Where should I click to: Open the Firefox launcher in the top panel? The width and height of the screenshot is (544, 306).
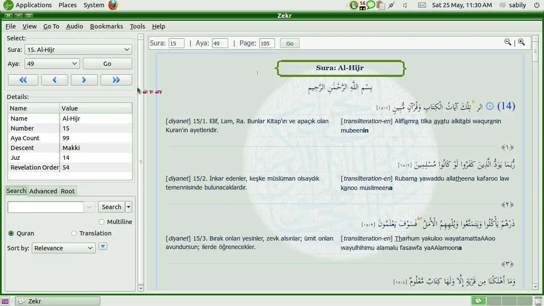[x=113, y=5]
